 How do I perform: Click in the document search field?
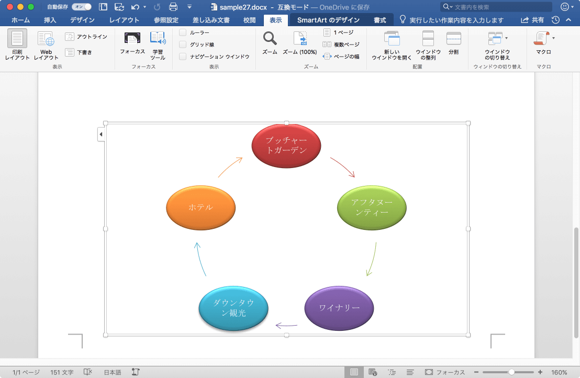coord(496,7)
